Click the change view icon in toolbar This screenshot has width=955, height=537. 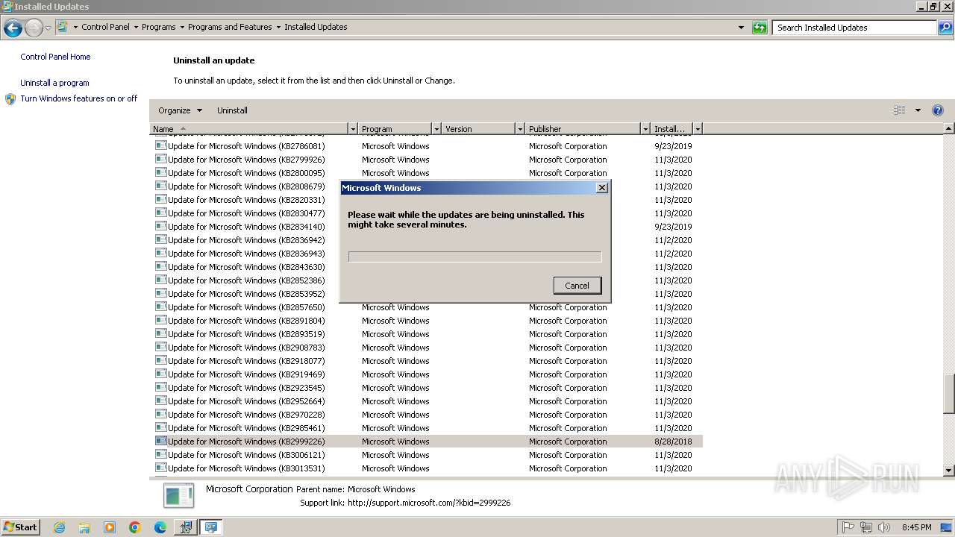point(900,110)
